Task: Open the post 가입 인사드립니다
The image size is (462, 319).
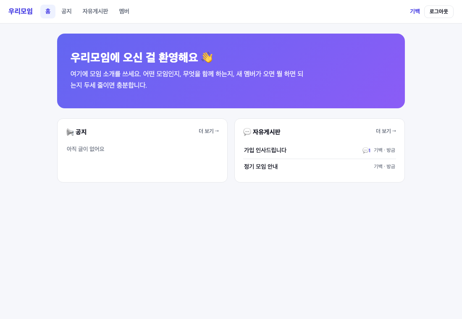Action: [x=265, y=150]
